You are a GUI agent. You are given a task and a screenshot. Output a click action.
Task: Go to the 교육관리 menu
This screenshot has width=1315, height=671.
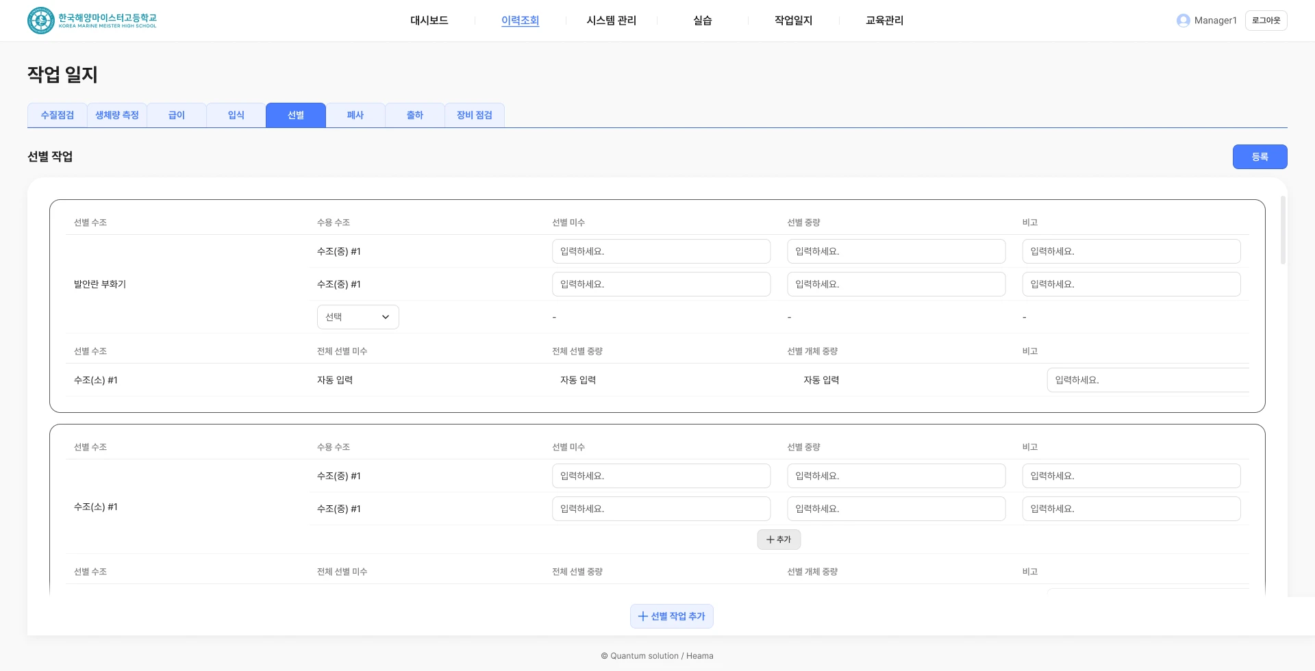(x=884, y=21)
